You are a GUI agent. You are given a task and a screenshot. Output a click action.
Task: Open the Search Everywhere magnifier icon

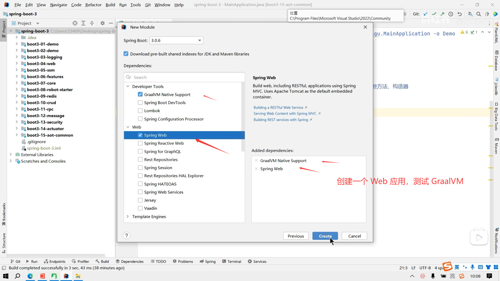point(479,14)
